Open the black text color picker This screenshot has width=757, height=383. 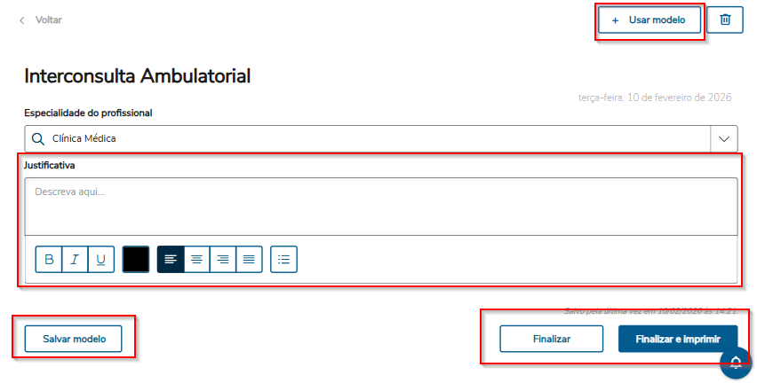click(x=136, y=259)
